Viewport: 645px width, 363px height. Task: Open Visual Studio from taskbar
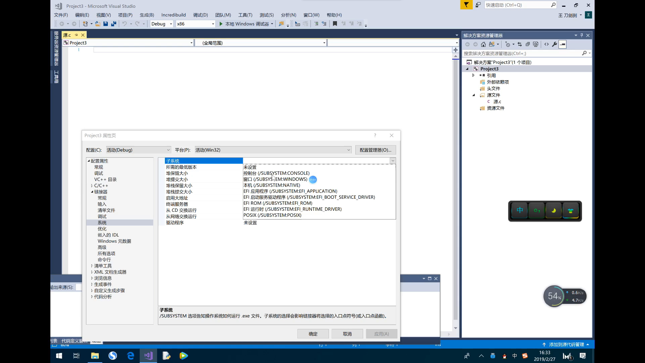coord(148,356)
